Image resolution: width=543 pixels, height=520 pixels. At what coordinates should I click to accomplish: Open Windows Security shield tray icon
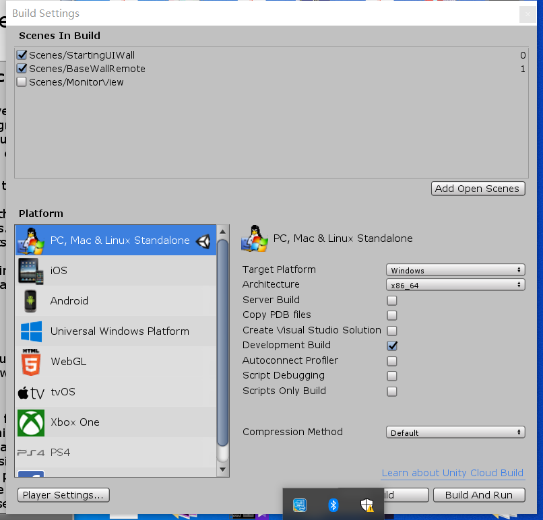[366, 505]
